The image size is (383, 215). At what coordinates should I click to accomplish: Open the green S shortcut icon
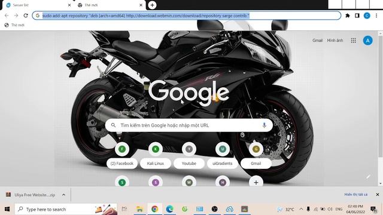(122, 182)
